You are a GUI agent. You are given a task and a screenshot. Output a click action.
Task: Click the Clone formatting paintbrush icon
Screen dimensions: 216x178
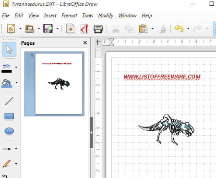coord(162,29)
